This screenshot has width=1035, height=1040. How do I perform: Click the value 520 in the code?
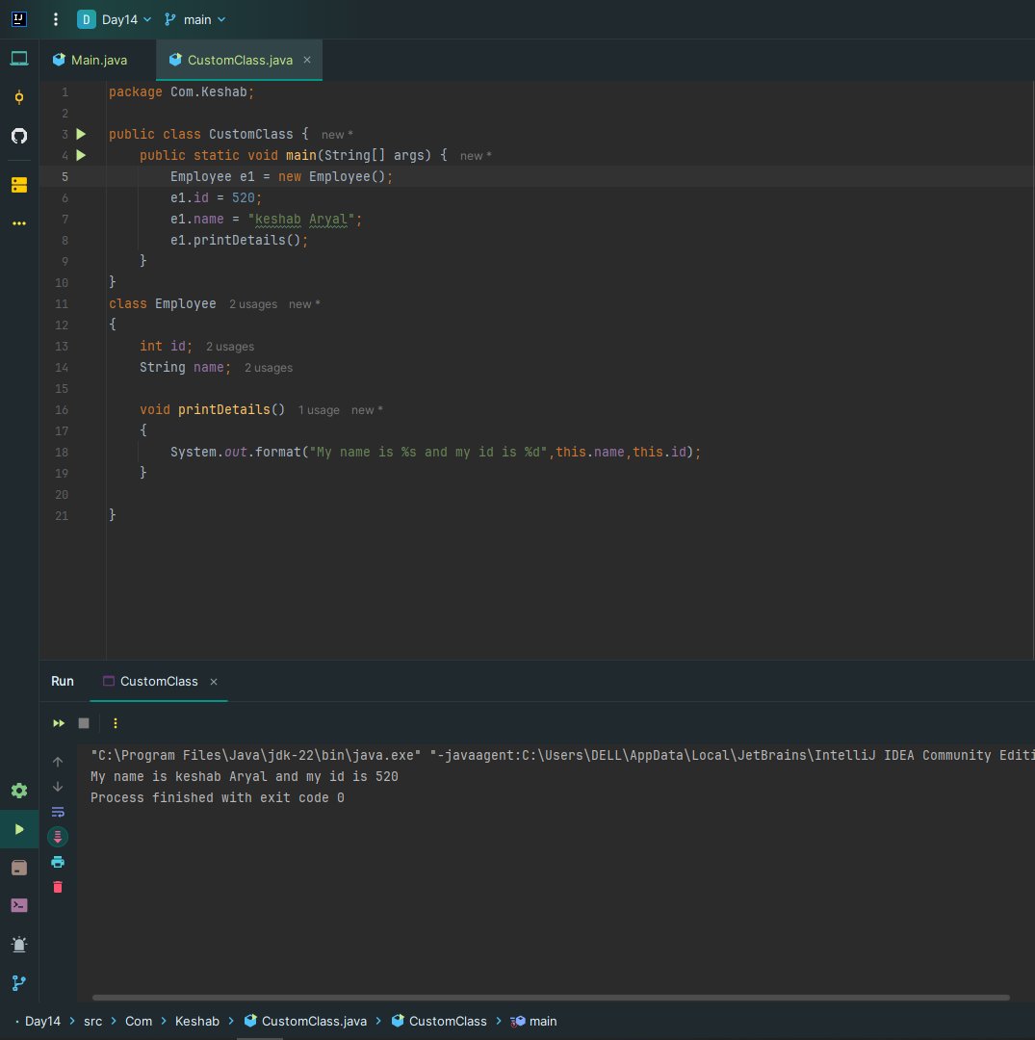pos(244,197)
